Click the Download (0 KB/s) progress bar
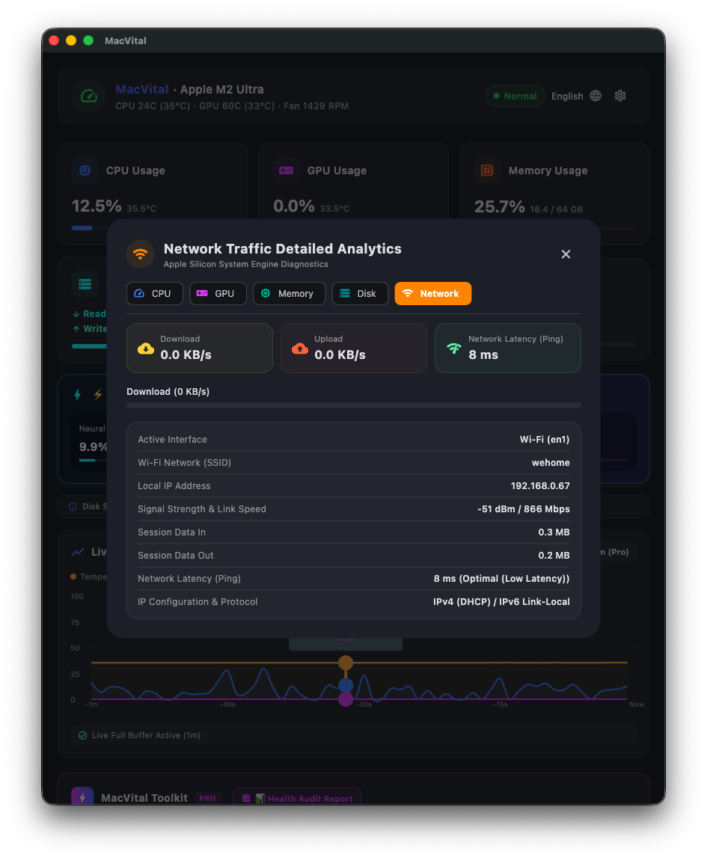This screenshot has width=707, height=860. pyautogui.click(x=353, y=405)
